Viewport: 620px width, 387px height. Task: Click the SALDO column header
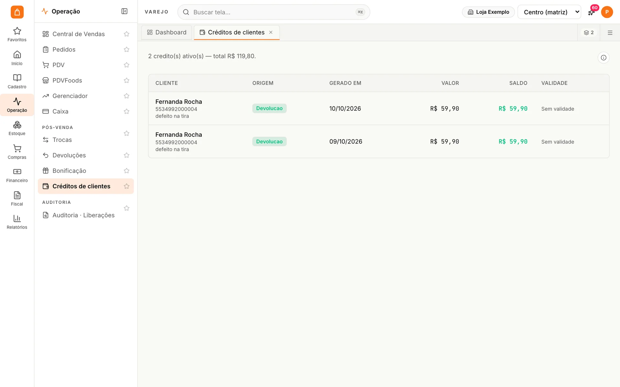pos(518,83)
